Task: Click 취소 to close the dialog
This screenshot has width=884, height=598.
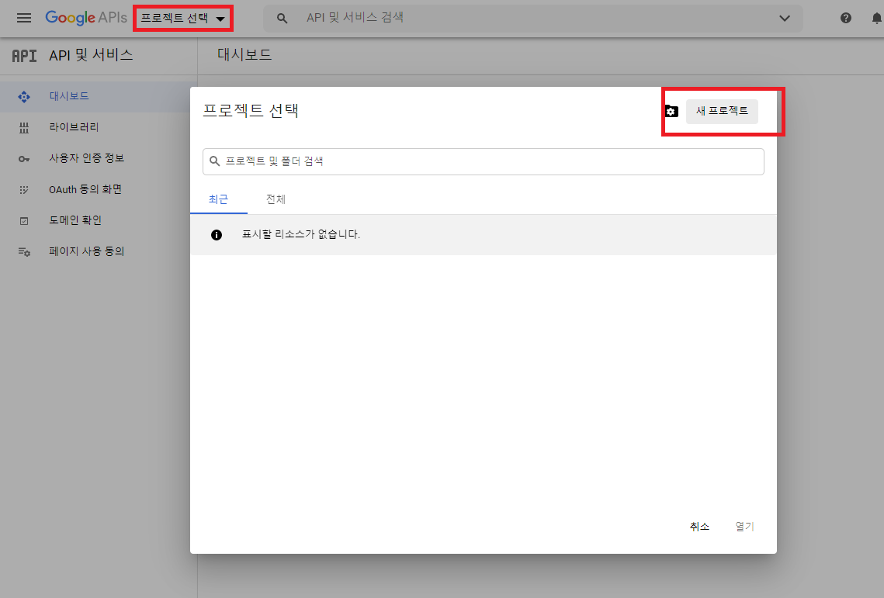Action: [699, 527]
